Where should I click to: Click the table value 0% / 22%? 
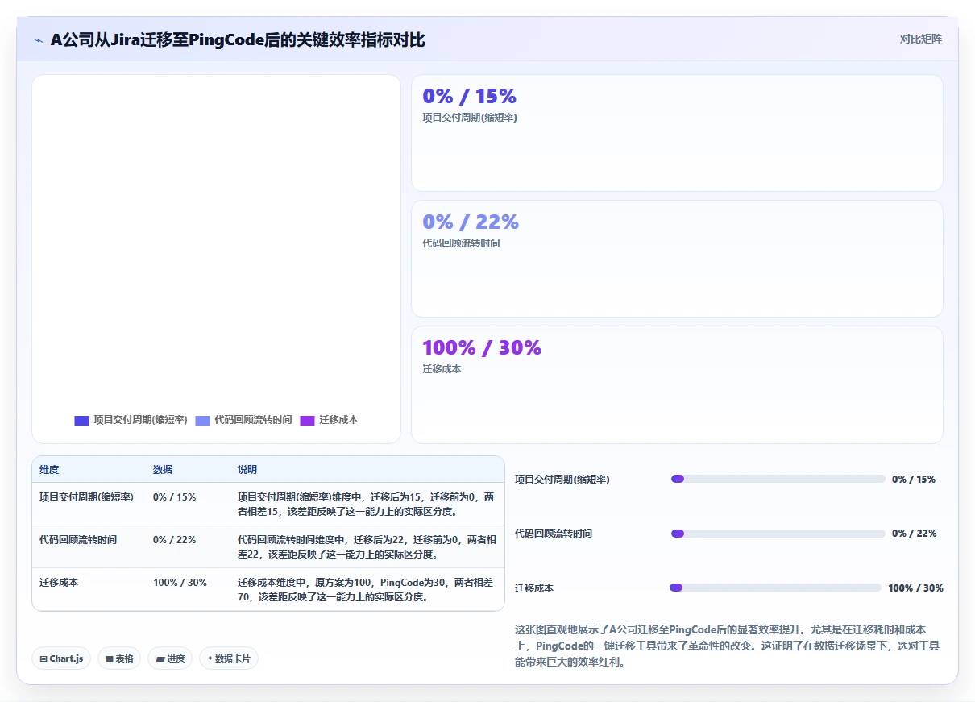pyautogui.click(x=174, y=540)
